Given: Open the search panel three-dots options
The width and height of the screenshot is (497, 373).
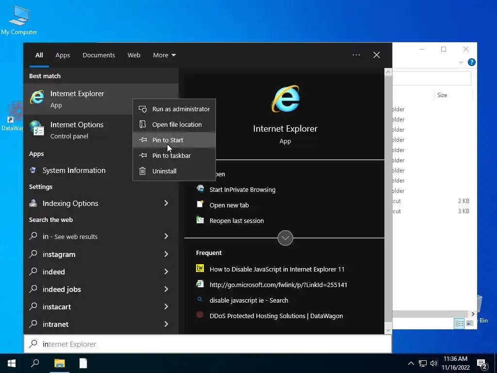Looking at the screenshot, I should coord(356,55).
